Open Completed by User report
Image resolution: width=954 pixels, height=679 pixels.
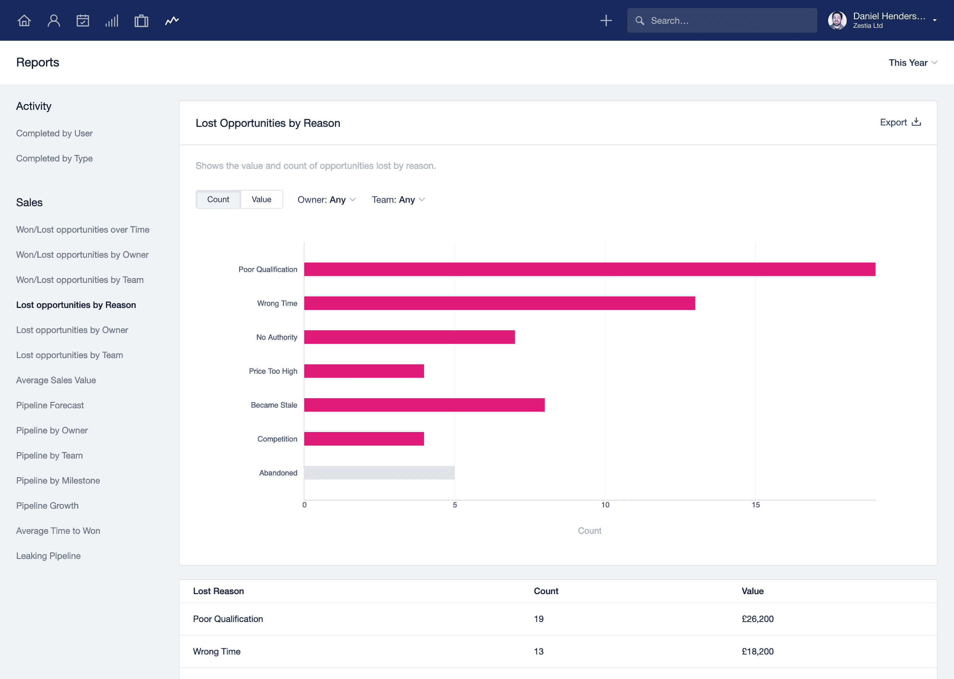pyautogui.click(x=54, y=133)
